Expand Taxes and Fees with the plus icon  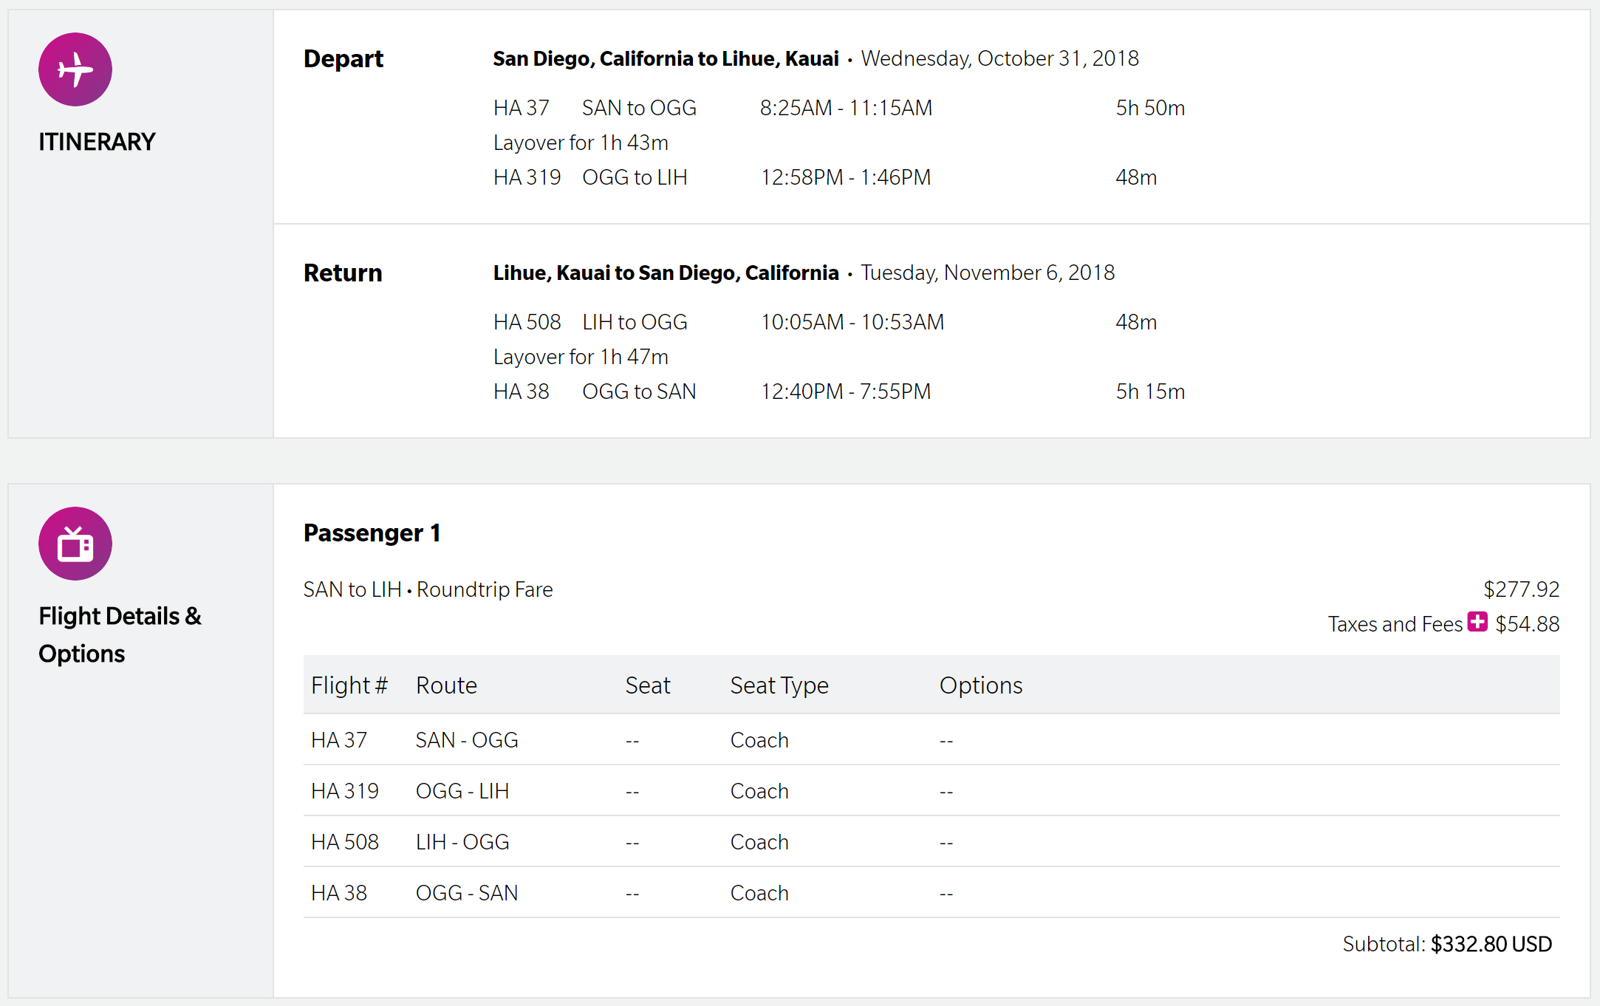[x=1477, y=622]
